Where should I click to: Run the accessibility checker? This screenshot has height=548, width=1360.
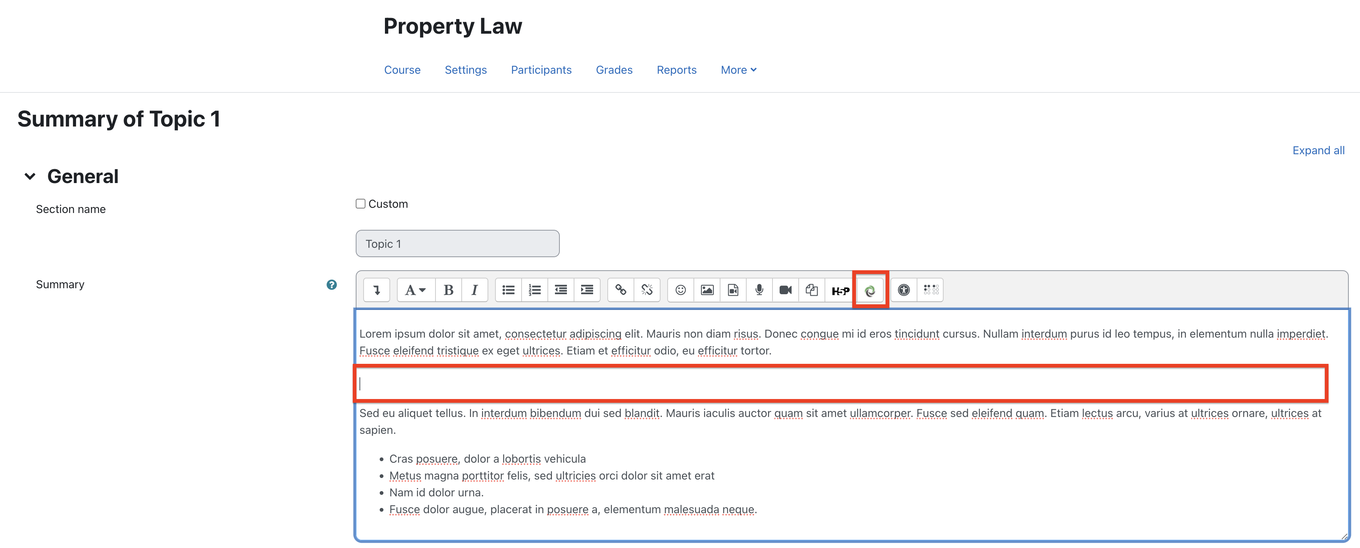point(903,289)
